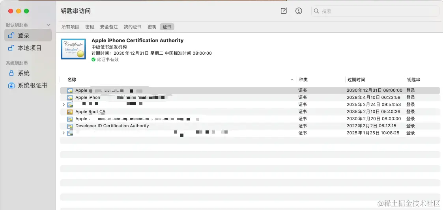Screen dimensions: 443x210
Task: Switch to the 我的证书 tab
Action: [x=133, y=27]
